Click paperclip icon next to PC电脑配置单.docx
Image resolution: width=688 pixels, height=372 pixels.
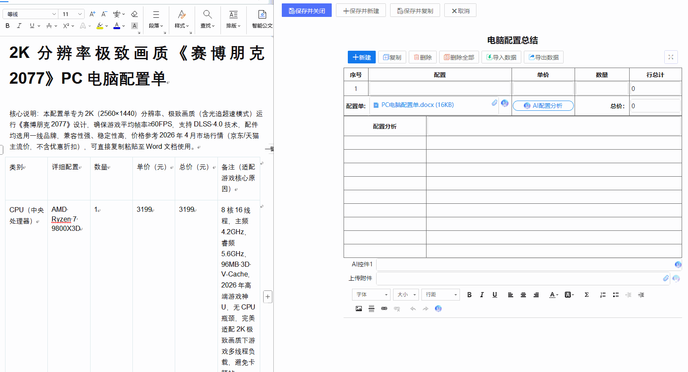[494, 103]
